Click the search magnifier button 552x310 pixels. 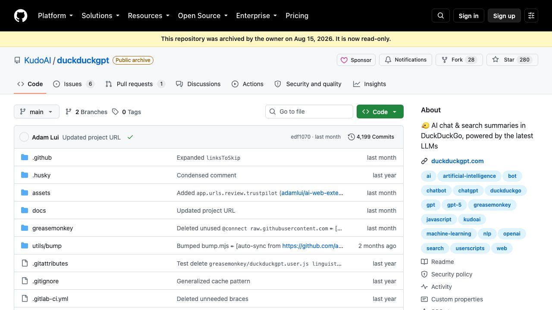point(441,15)
